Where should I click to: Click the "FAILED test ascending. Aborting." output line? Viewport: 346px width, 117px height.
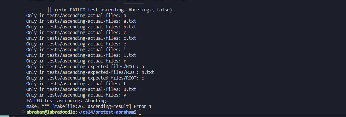67,101
